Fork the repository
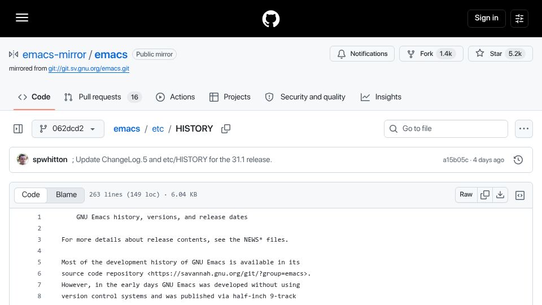This screenshot has height=305, width=542. coord(431,54)
